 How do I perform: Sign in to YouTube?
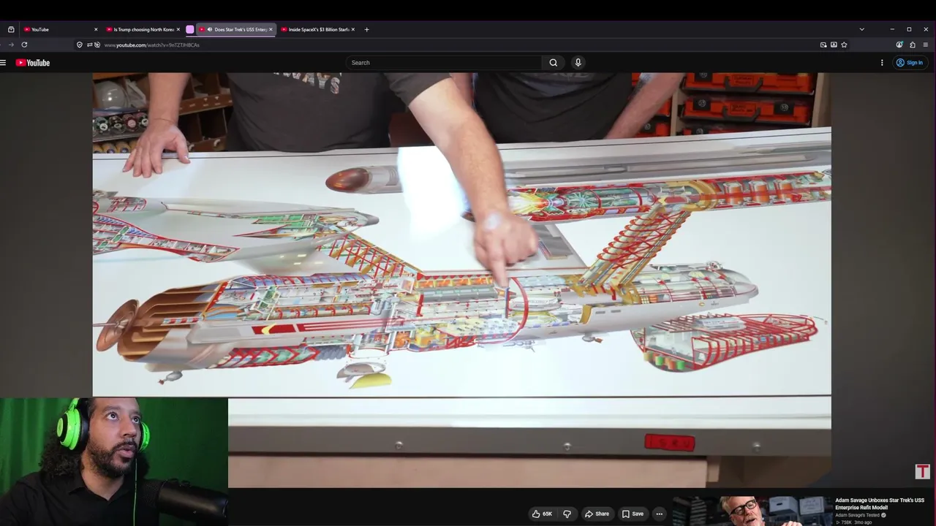coord(910,63)
